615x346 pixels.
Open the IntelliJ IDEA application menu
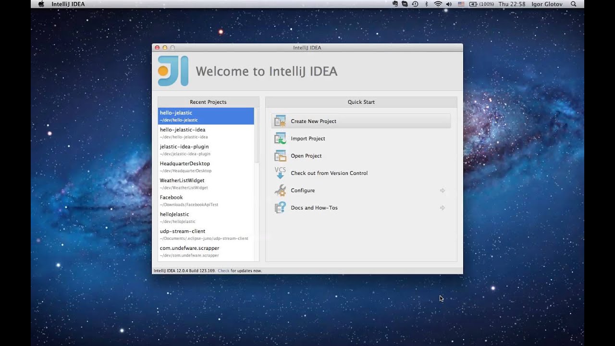(68, 4)
